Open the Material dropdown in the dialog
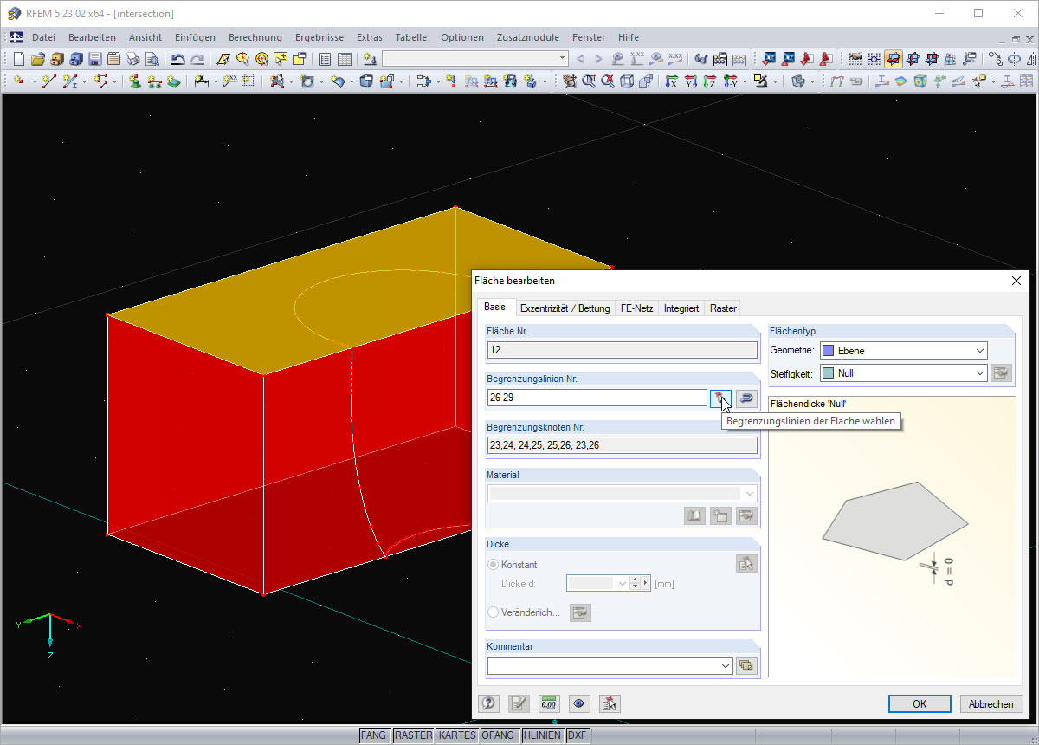1039x745 pixels. click(x=750, y=494)
